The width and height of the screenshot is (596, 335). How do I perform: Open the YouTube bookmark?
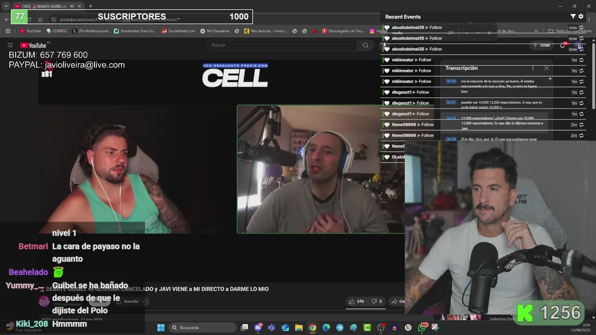[30, 31]
